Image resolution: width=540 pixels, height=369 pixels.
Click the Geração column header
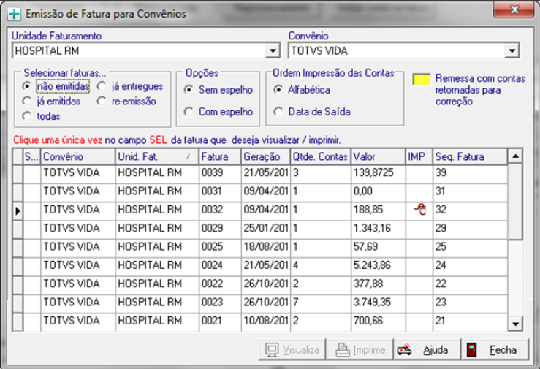[266, 156]
